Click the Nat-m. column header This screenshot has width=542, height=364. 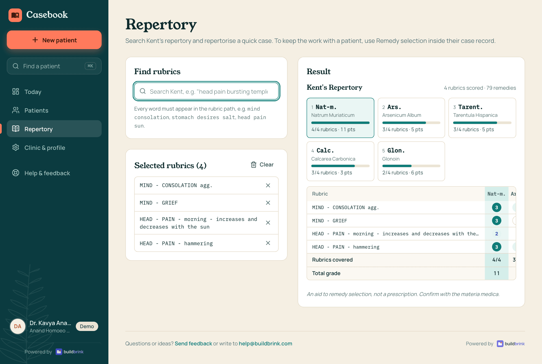click(496, 194)
